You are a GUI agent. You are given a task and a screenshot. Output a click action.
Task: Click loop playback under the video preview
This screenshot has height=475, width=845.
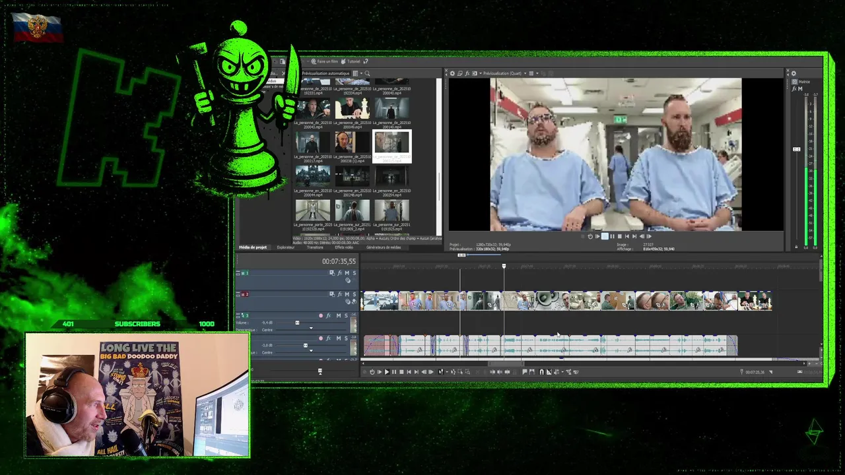590,236
